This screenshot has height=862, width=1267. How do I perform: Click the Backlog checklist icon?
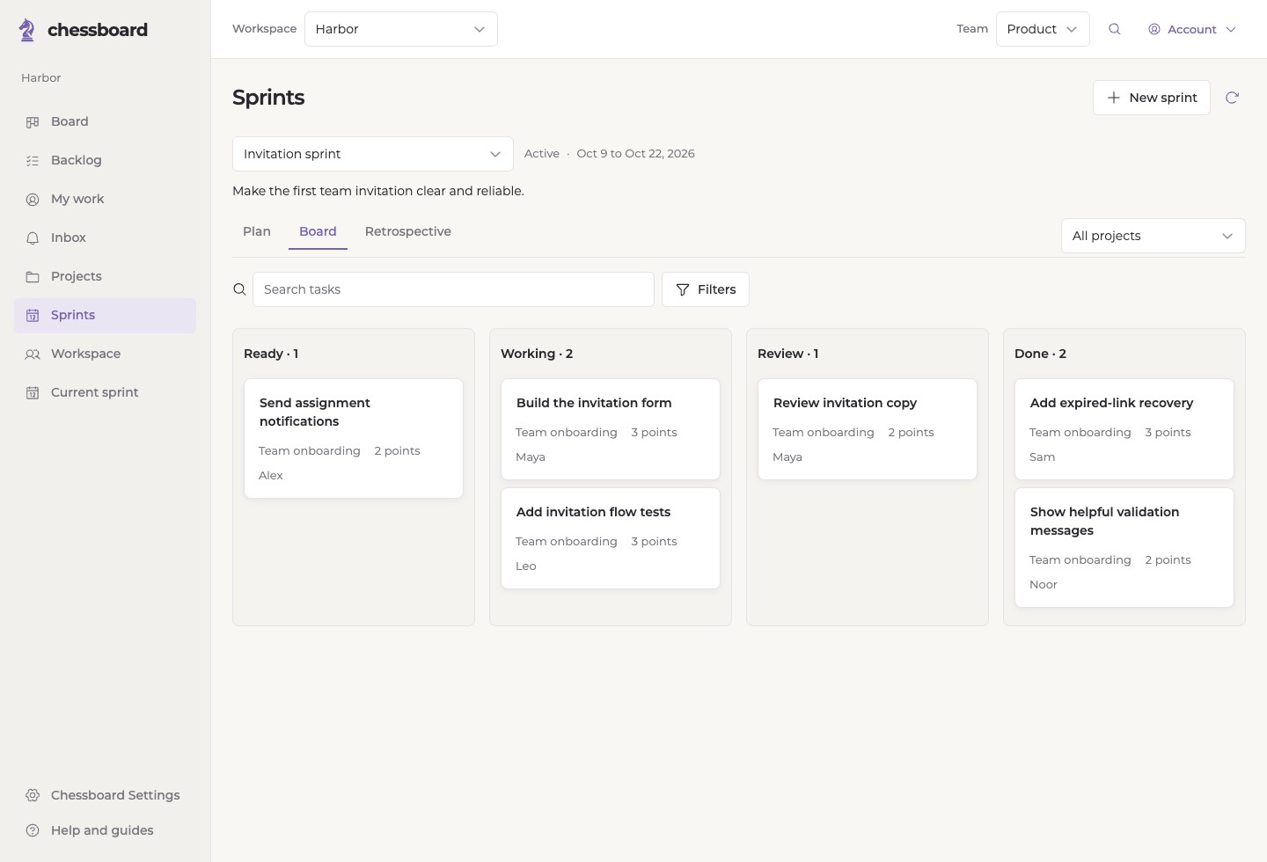coord(33,161)
